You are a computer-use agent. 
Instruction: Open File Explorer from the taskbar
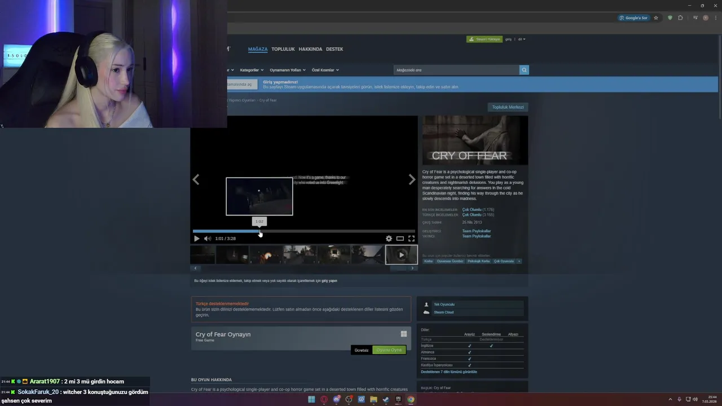pos(373,399)
